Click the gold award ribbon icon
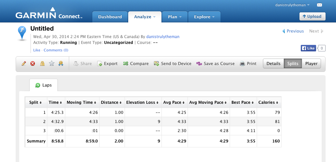This screenshot has width=336, height=162. click(61, 64)
